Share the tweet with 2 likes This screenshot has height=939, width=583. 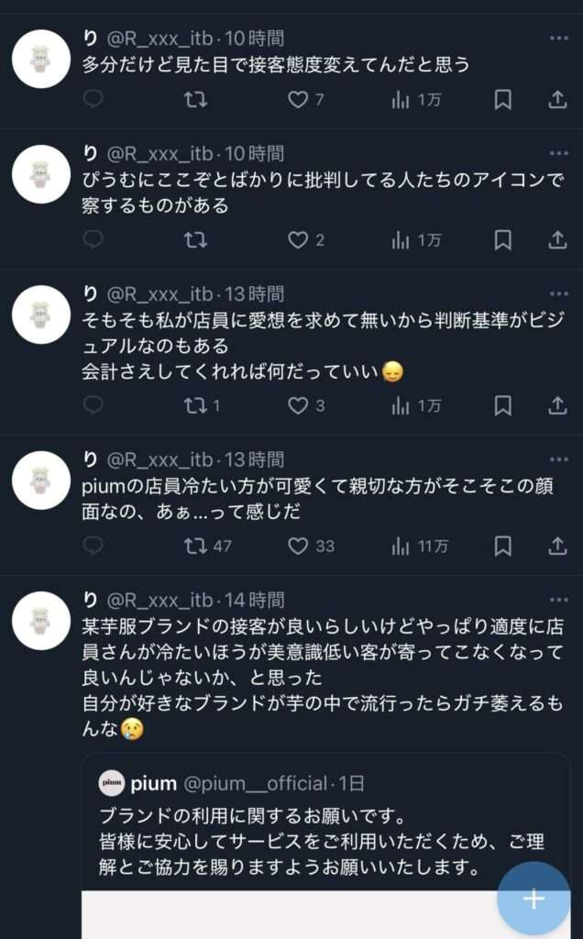point(557,239)
